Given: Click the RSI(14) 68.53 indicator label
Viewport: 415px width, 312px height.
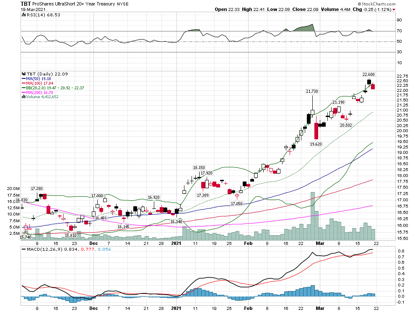Looking at the screenshot, I should 44,15.
